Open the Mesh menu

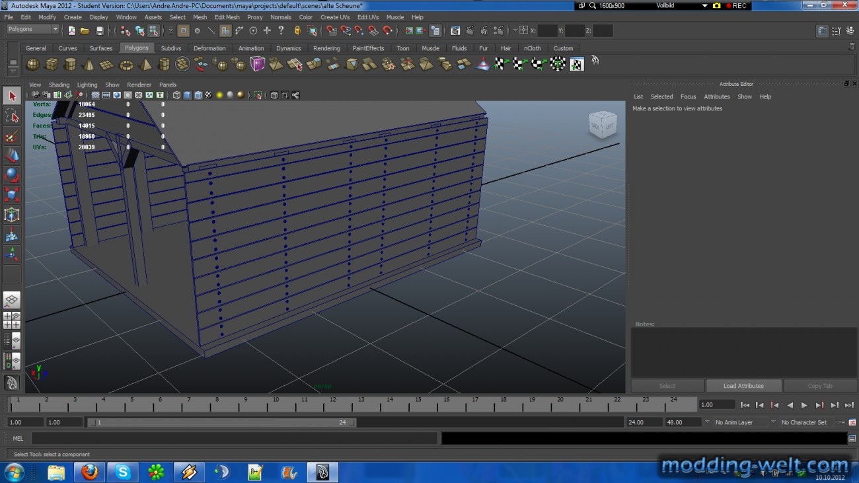click(x=200, y=17)
